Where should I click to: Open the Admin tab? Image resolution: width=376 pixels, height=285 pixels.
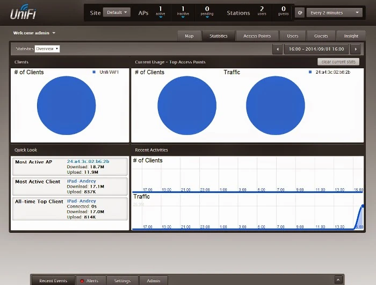[154, 281]
